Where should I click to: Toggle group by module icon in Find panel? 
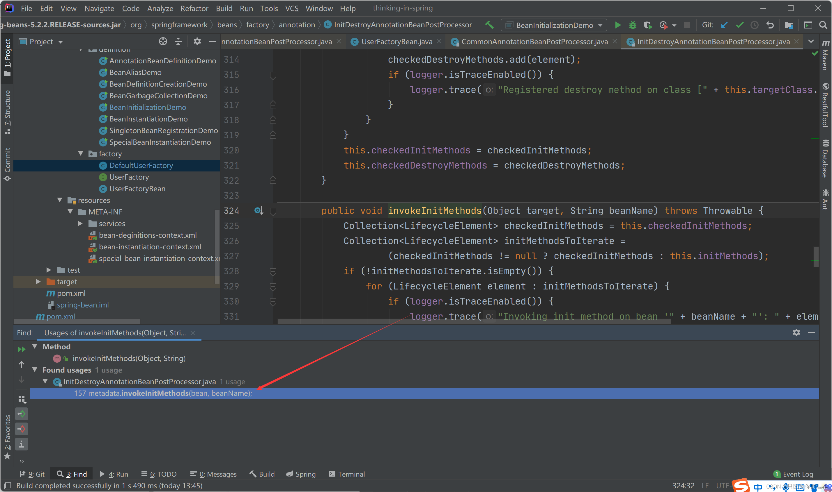[x=22, y=399]
